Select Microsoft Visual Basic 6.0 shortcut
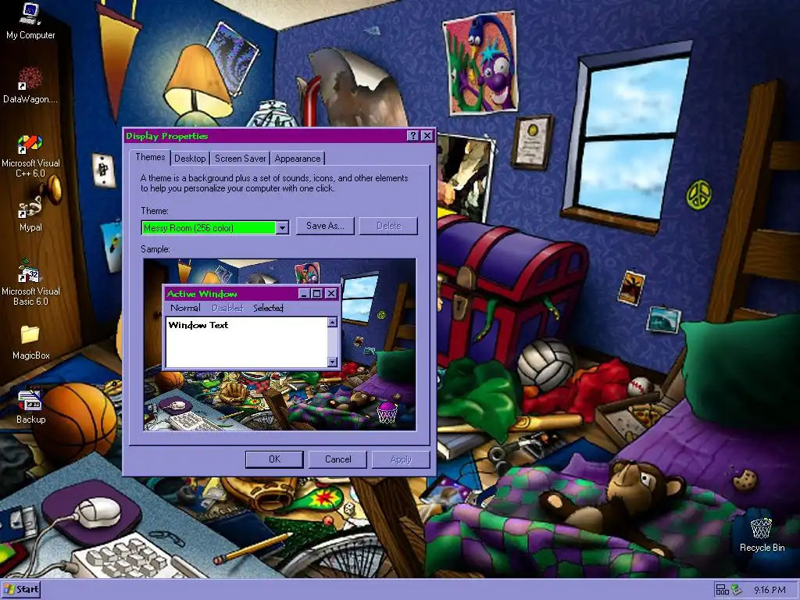This screenshot has height=600, width=800. (30, 282)
